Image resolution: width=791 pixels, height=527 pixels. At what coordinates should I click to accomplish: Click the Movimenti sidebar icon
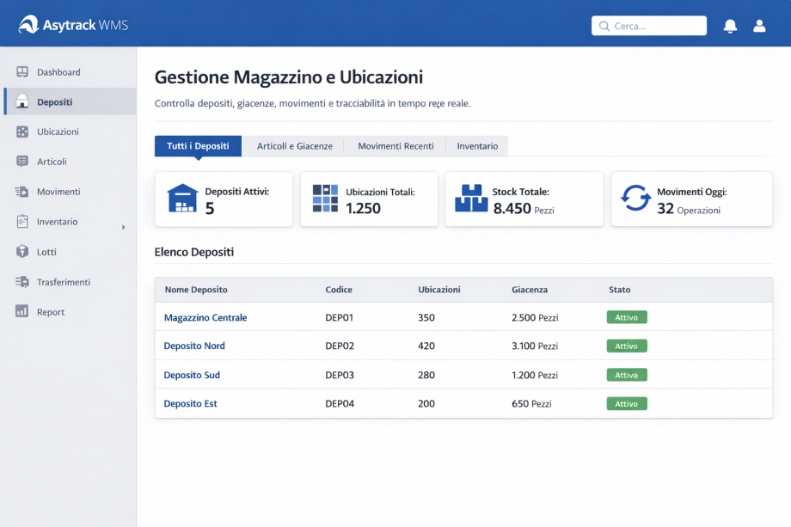pyautogui.click(x=21, y=192)
